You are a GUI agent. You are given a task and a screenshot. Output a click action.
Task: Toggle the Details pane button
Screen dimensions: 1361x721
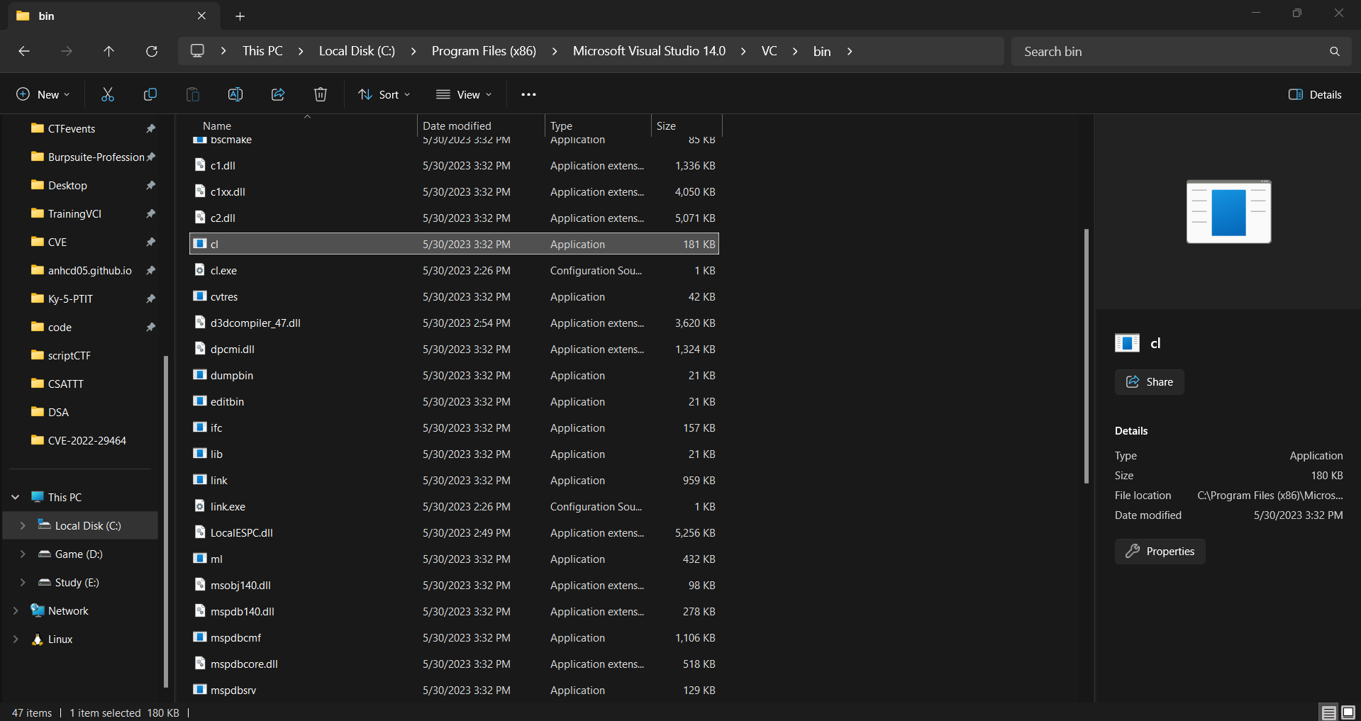coord(1315,94)
